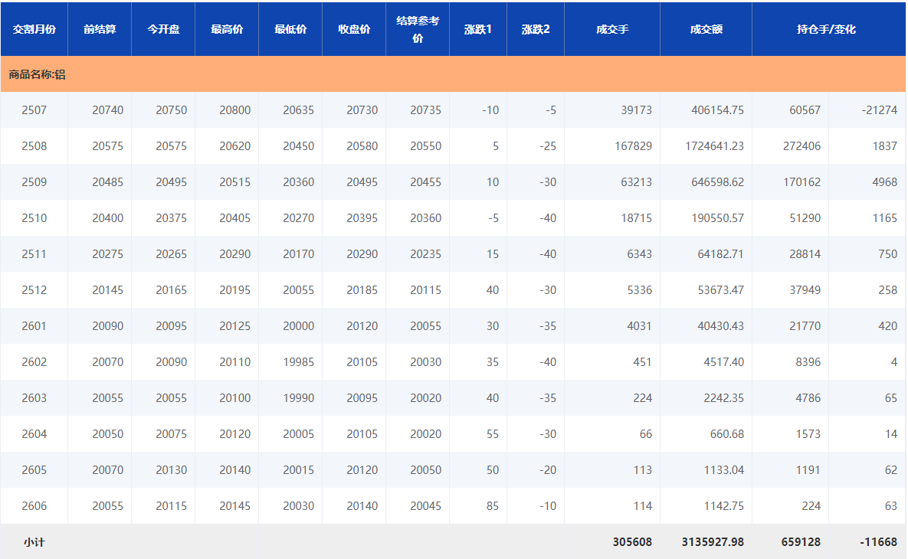This screenshot has width=908, height=559.
Task: Click the 交割月份 column header
Action: (x=34, y=29)
